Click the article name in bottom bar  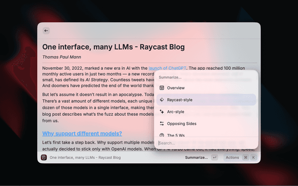(85, 158)
